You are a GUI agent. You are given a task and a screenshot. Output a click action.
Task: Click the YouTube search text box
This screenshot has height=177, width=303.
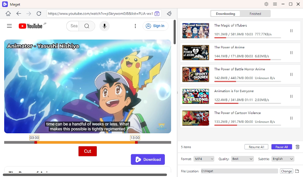(73, 26)
